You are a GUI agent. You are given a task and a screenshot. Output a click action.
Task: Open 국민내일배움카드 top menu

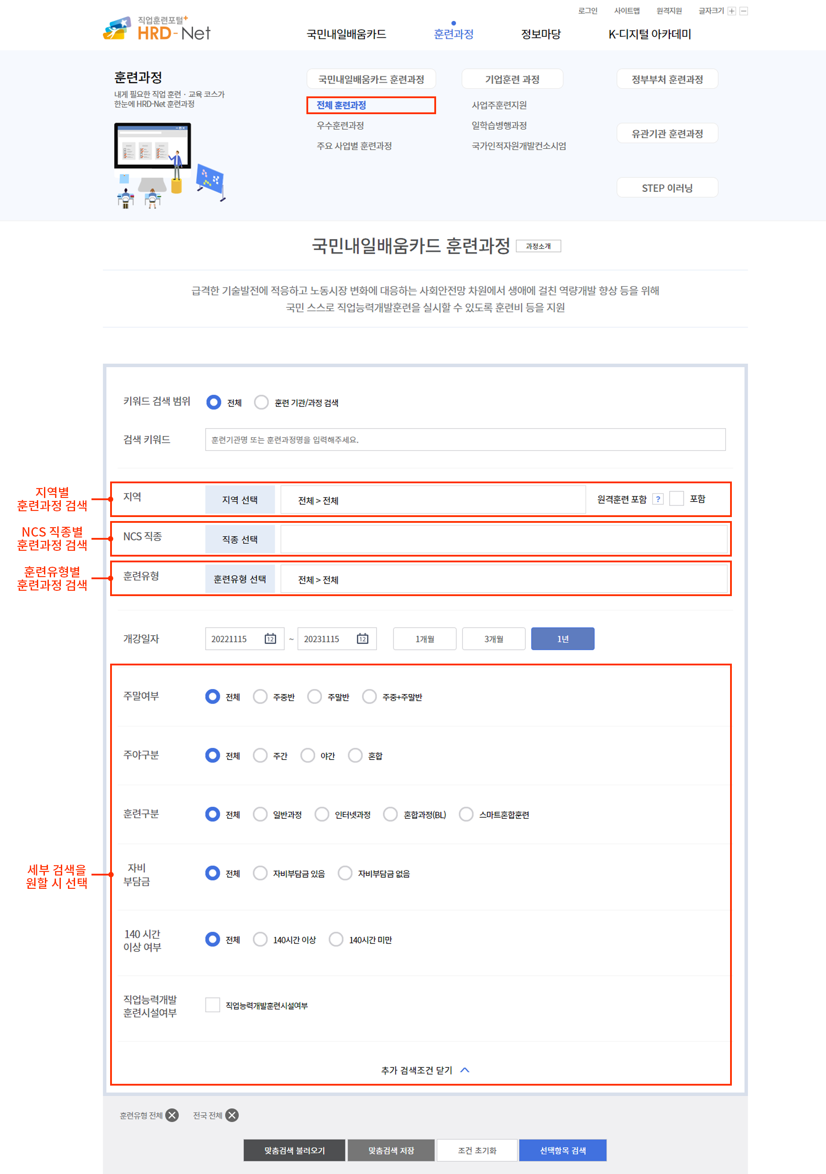pyautogui.click(x=346, y=34)
